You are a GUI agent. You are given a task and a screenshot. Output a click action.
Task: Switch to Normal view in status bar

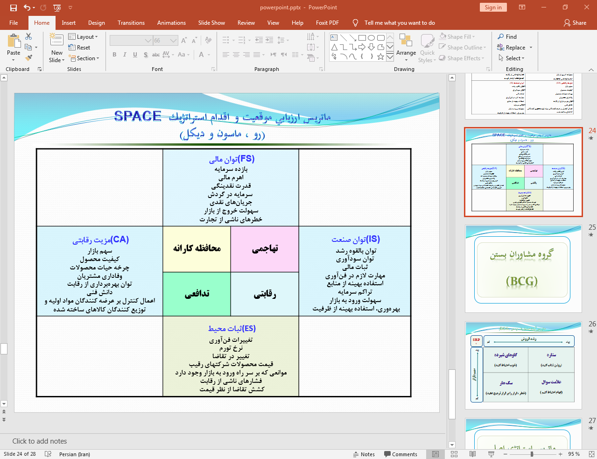(435, 454)
